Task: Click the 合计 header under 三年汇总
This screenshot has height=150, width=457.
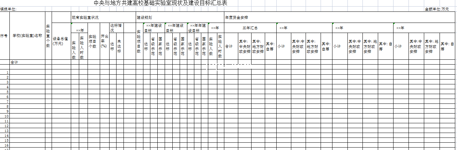Action: [x=230, y=46]
